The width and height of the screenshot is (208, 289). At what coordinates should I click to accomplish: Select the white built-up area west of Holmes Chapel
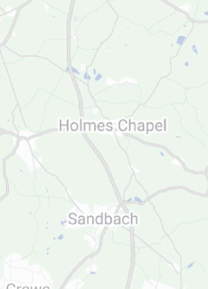coord(26,147)
